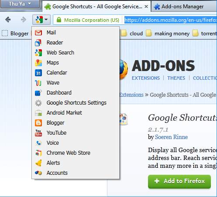Open the Blogger bookmark in bookmarks toolbar

click(15, 34)
